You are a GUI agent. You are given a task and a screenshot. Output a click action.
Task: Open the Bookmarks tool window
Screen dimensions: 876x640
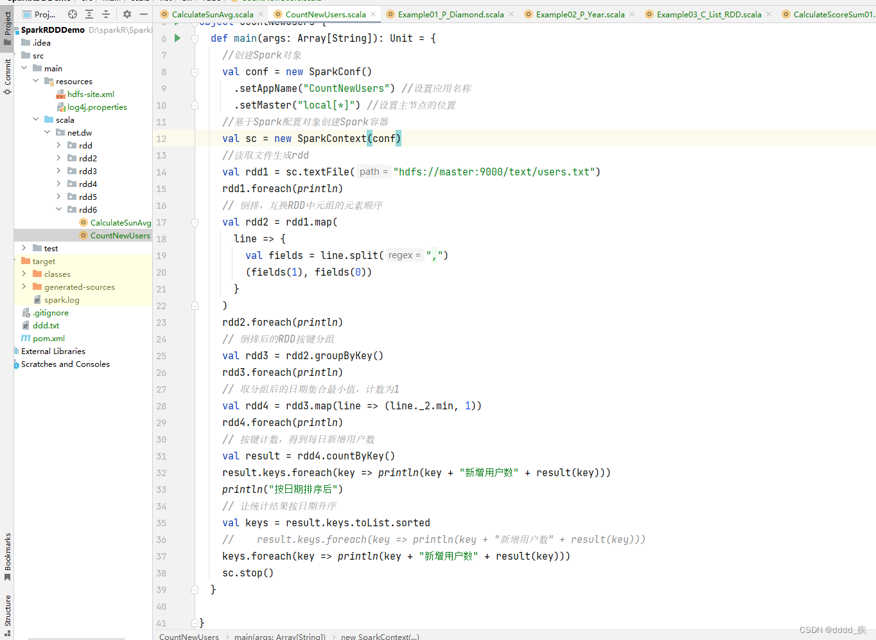point(7,556)
